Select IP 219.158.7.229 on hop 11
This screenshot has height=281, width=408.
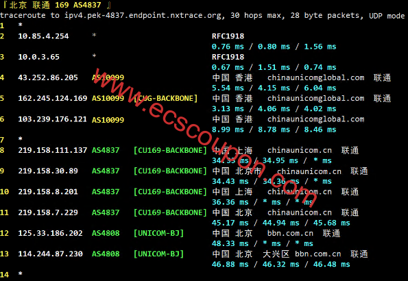click(x=48, y=212)
